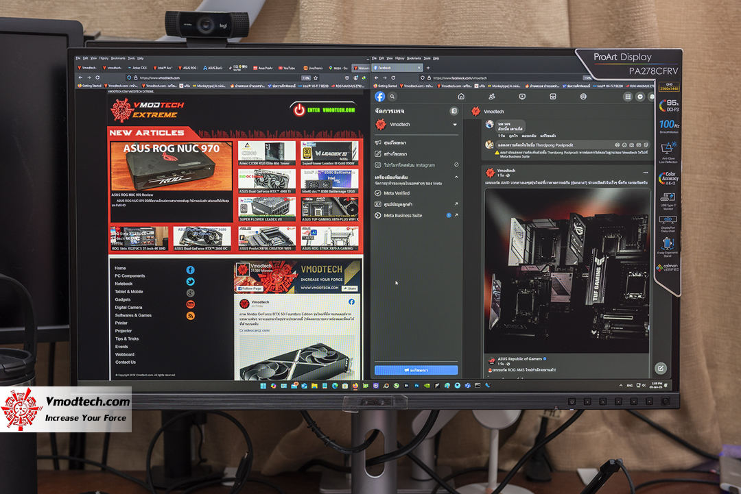
Task: Reload the vmodtech.com page in left browser
Action: tap(98, 77)
